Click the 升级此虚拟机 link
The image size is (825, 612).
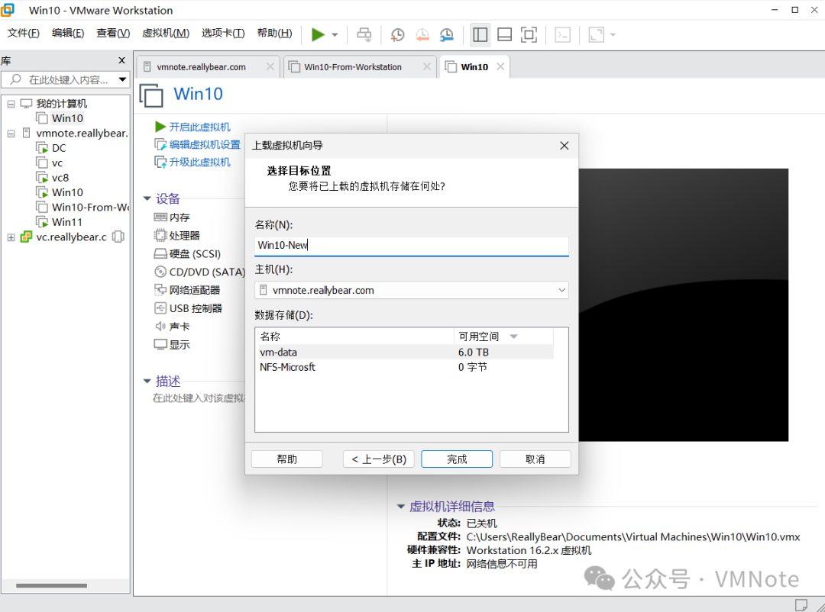(x=199, y=162)
